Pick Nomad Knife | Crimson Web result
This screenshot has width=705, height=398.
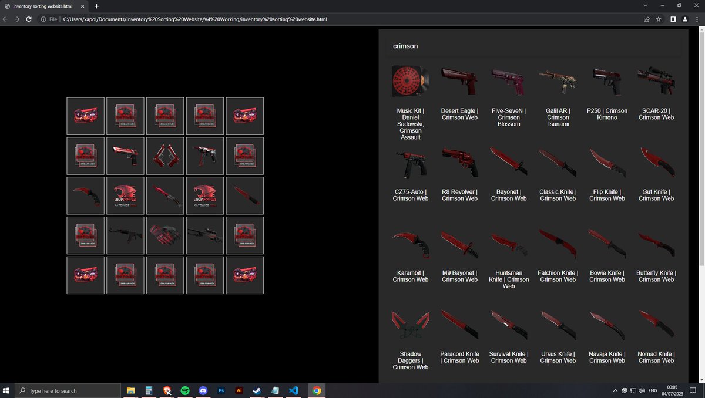(x=656, y=336)
